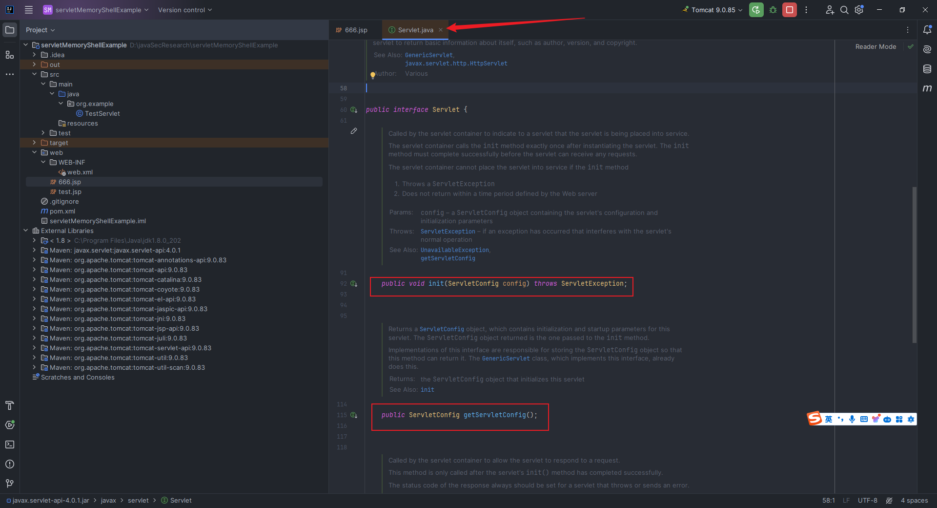Start debugging Tomcat 9.0.85
Image resolution: width=937 pixels, height=508 pixels.
pyautogui.click(x=773, y=10)
